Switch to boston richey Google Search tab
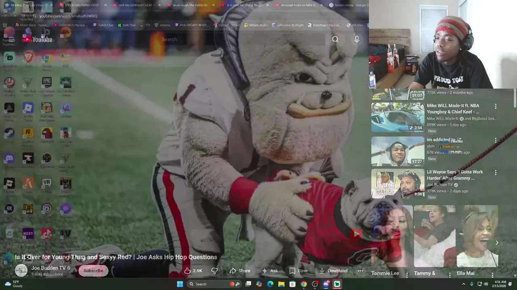The height and width of the screenshot is (290, 517). (x=348, y=5)
